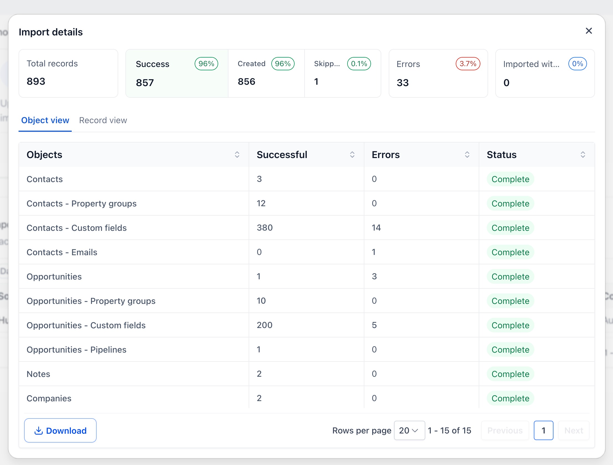Click the 96% badge on Success card
The height and width of the screenshot is (465, 613).
point(206,64)
